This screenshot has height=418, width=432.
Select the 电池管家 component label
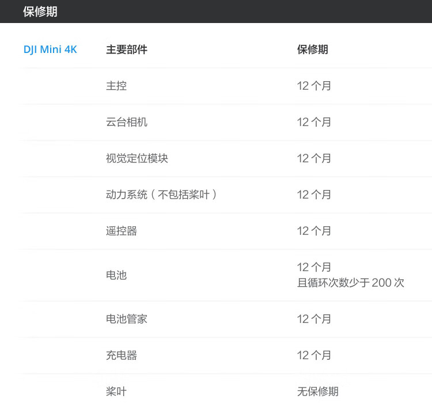pos(127,318)
